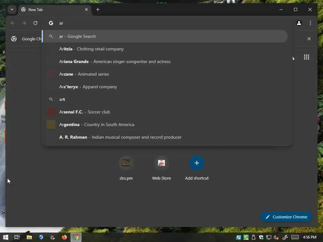Select the 'art' search suggestion
The image size is (323, 242).
[165, 99]
